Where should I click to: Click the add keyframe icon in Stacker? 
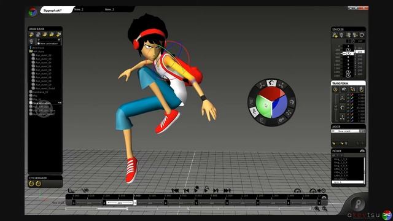point(335,35)
